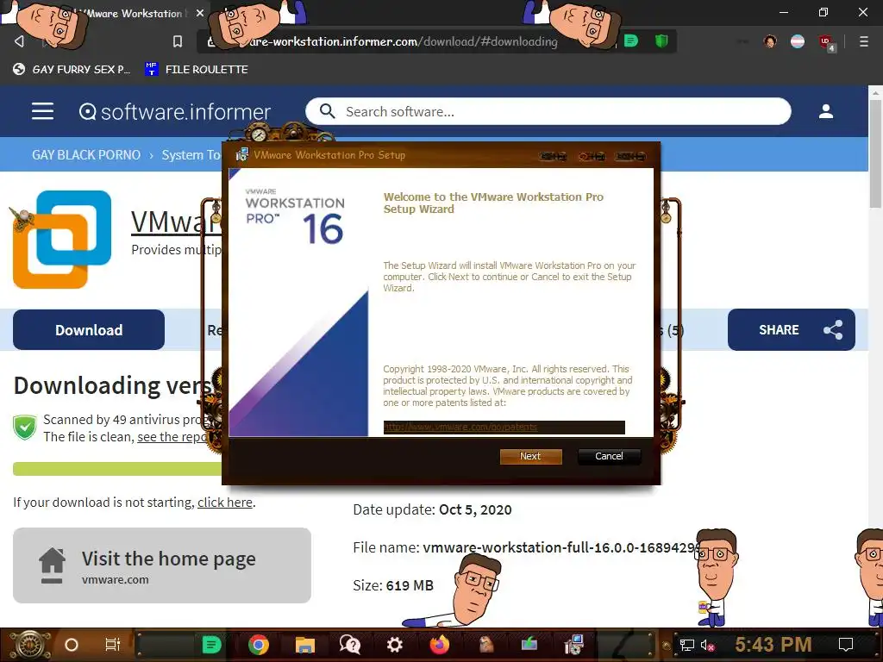Click the magnifier icon in search box
883x662 pixels.
(327, 111)
